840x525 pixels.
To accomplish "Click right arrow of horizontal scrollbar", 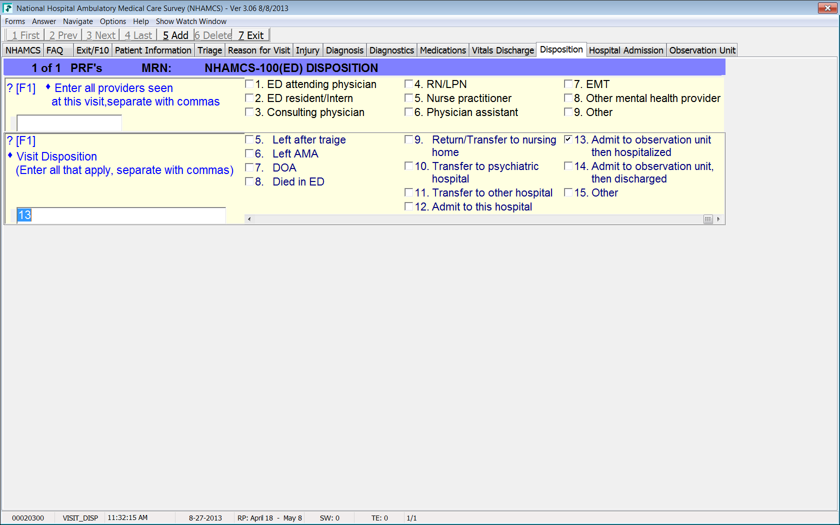I will (718, 219).
